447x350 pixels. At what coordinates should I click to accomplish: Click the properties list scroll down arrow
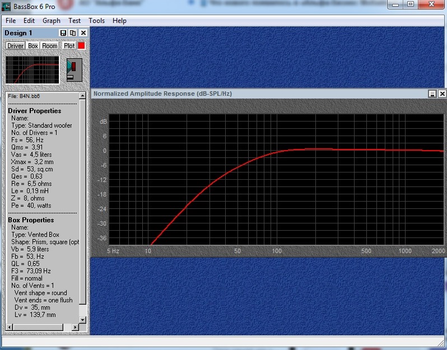82,320
